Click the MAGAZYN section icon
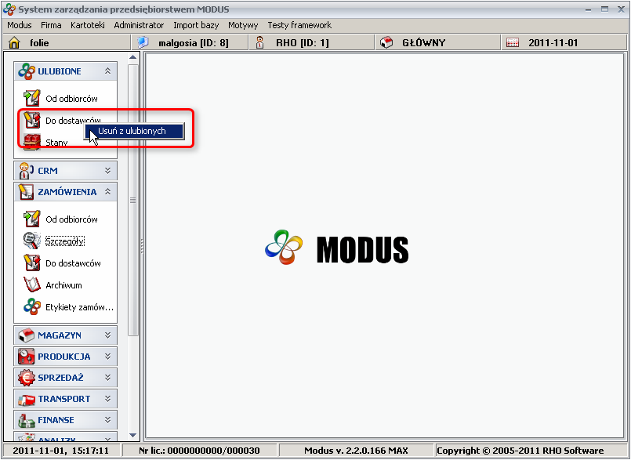Viewport: 631px width, 460px height. click(27, 335)
